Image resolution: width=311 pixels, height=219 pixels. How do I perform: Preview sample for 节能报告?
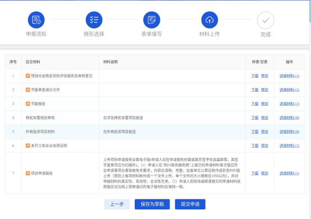pyautogui.click(x=264, y=103)
